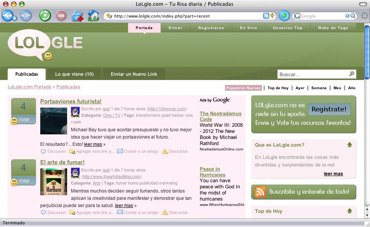Open Google search engine selector icon
Screen dimensions: 370x227
point(297,16)
